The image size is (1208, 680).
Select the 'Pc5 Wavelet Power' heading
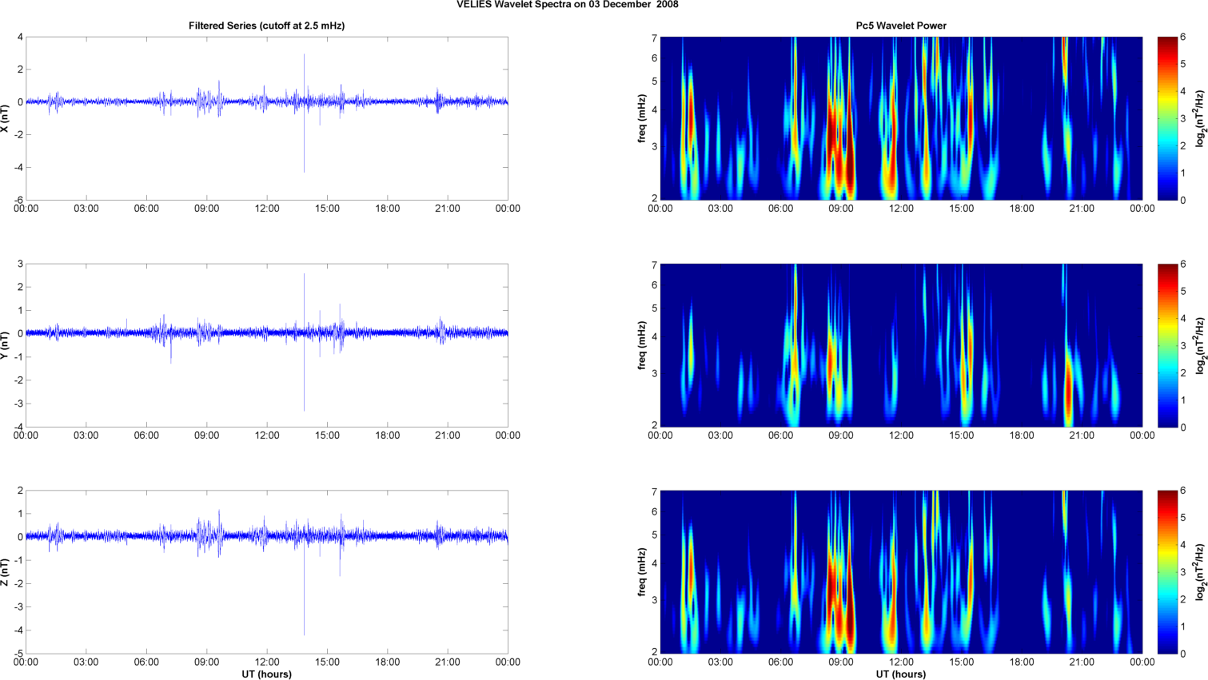[901, 26]
